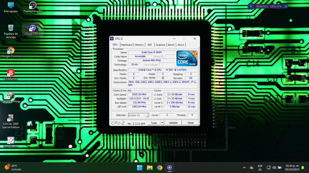Click Cores value 2

coord(167,115)
